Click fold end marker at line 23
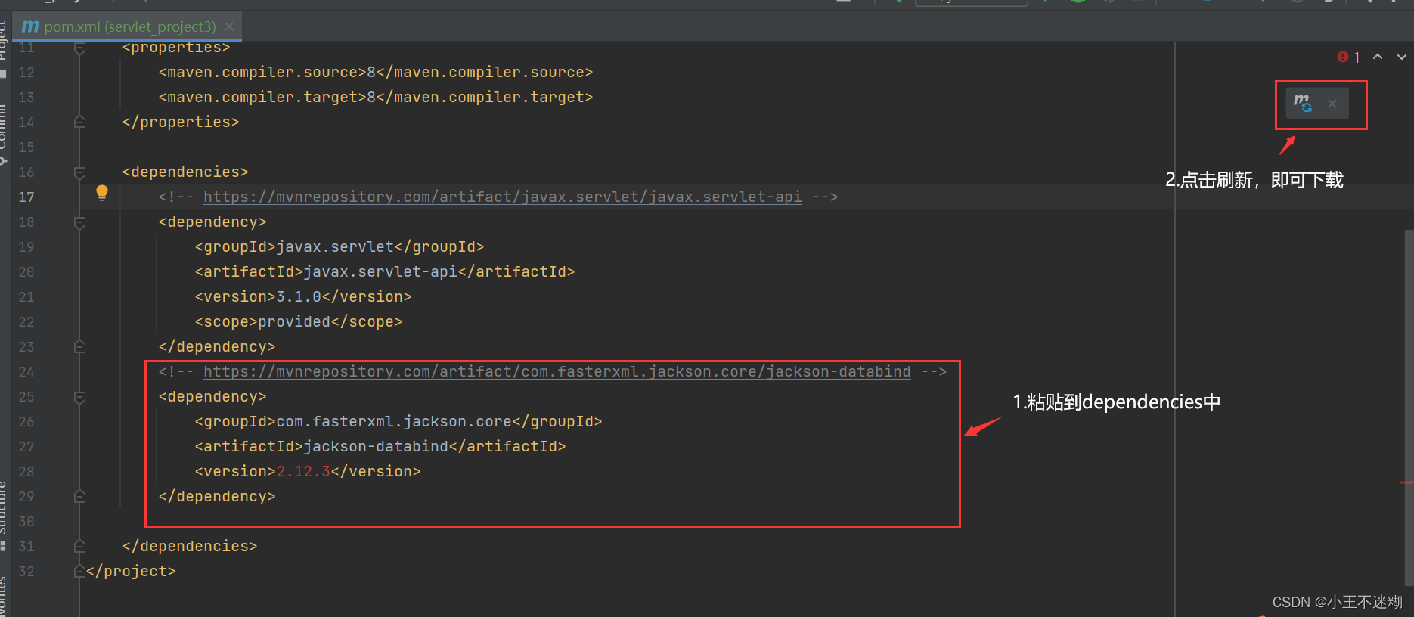Viewport: 1414px width, 617px height. coord(79,346)
